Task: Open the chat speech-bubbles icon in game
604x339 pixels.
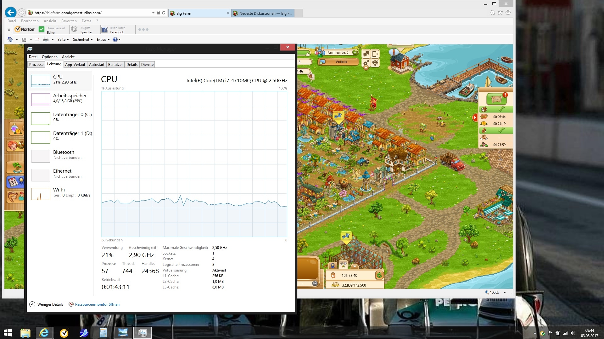Action: [366, 54]
